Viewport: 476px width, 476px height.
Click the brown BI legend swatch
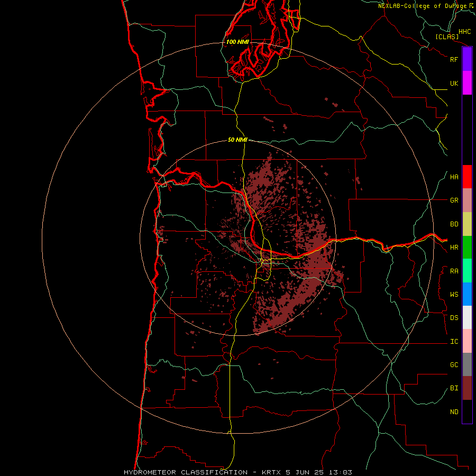(467, 388)
